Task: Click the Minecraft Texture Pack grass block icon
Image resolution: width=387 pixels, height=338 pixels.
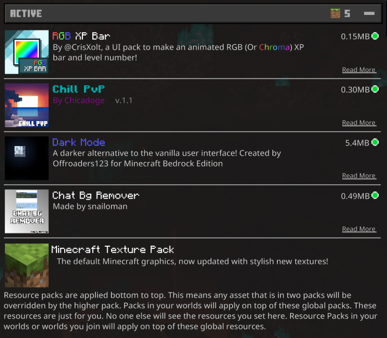Action: click(27, 266)
